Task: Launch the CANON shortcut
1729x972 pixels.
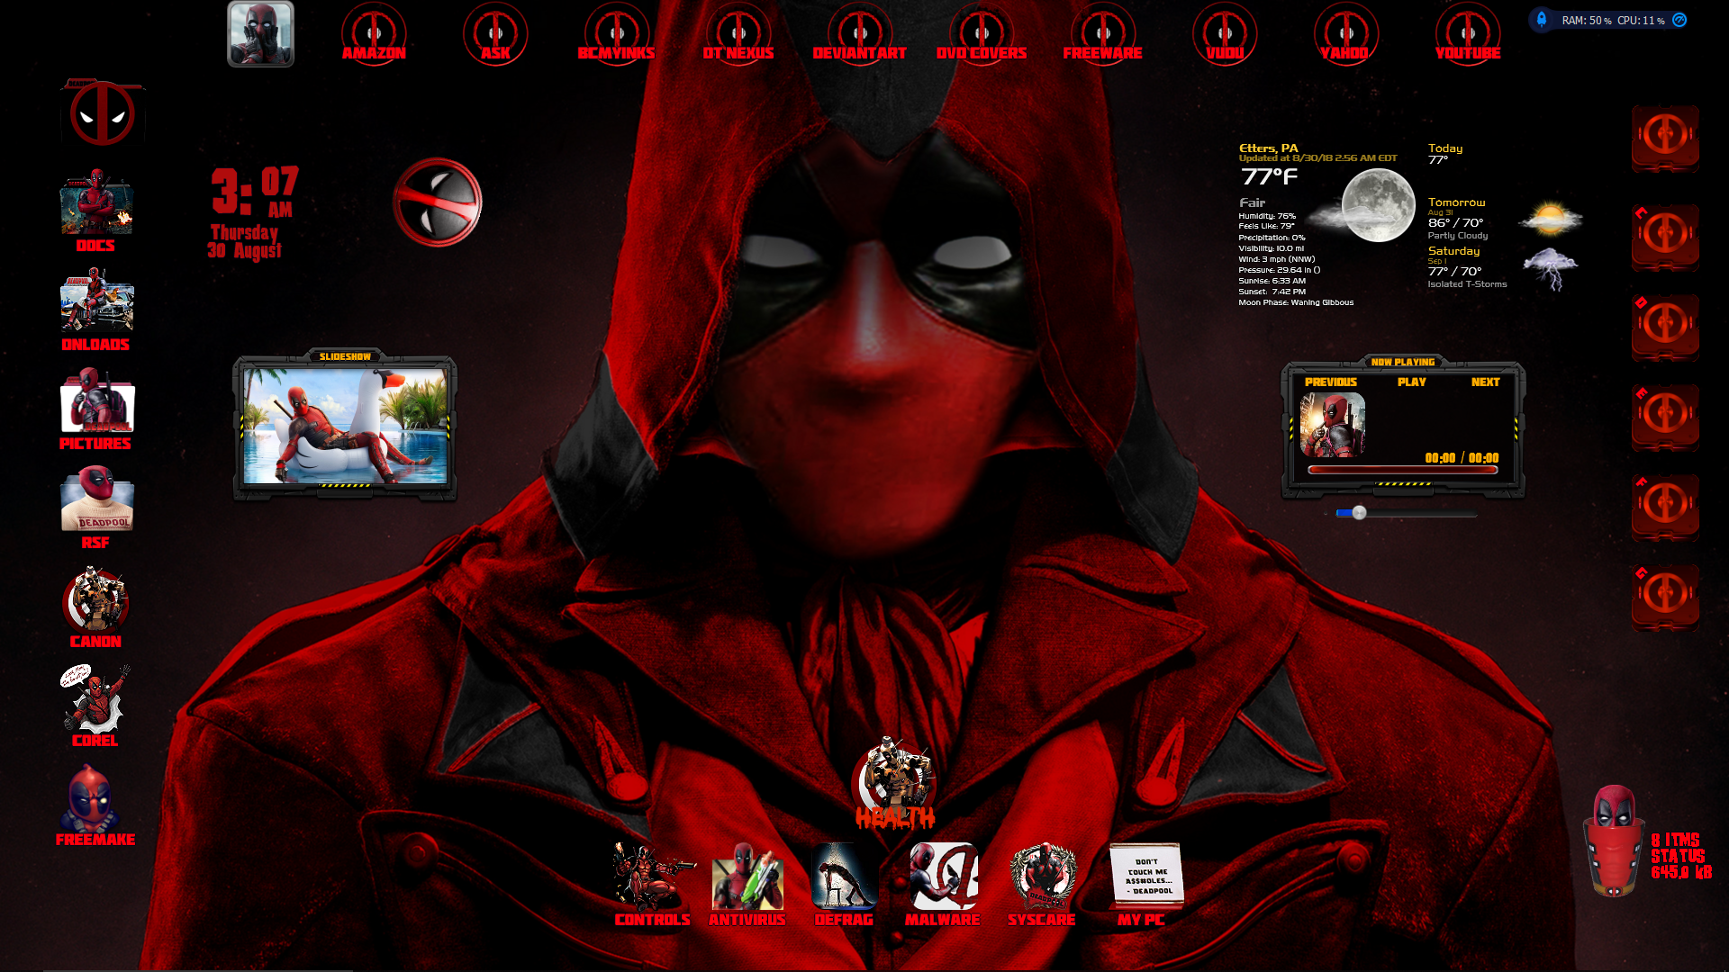Action: click(96, 607)
